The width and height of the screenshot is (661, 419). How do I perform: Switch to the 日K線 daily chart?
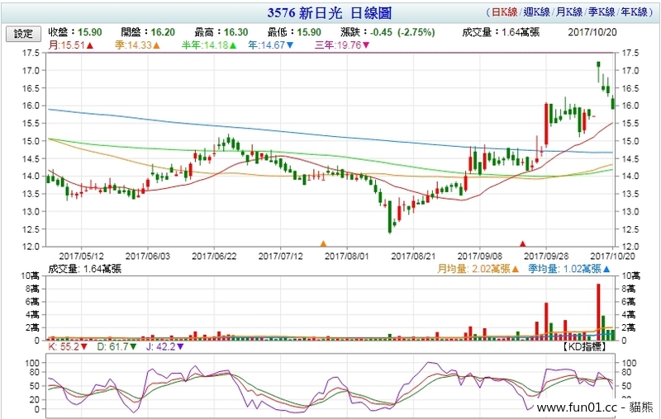coord(506,12)
